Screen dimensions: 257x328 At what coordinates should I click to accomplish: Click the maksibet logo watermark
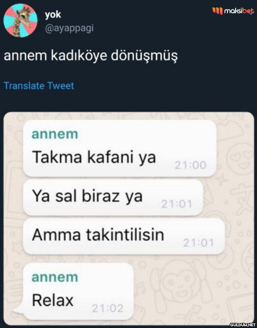pyautogui.click(x=233, y=11)
